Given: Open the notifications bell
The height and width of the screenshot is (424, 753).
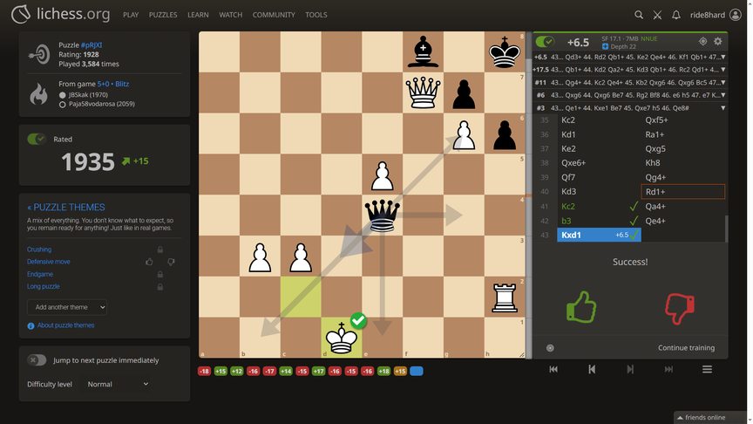Looking at the screenshot, I should pos(676,15).
